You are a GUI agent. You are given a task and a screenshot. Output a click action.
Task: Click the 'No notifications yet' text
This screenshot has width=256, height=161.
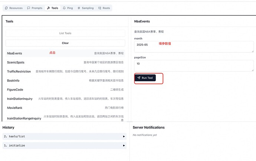(x=145, y=135)
